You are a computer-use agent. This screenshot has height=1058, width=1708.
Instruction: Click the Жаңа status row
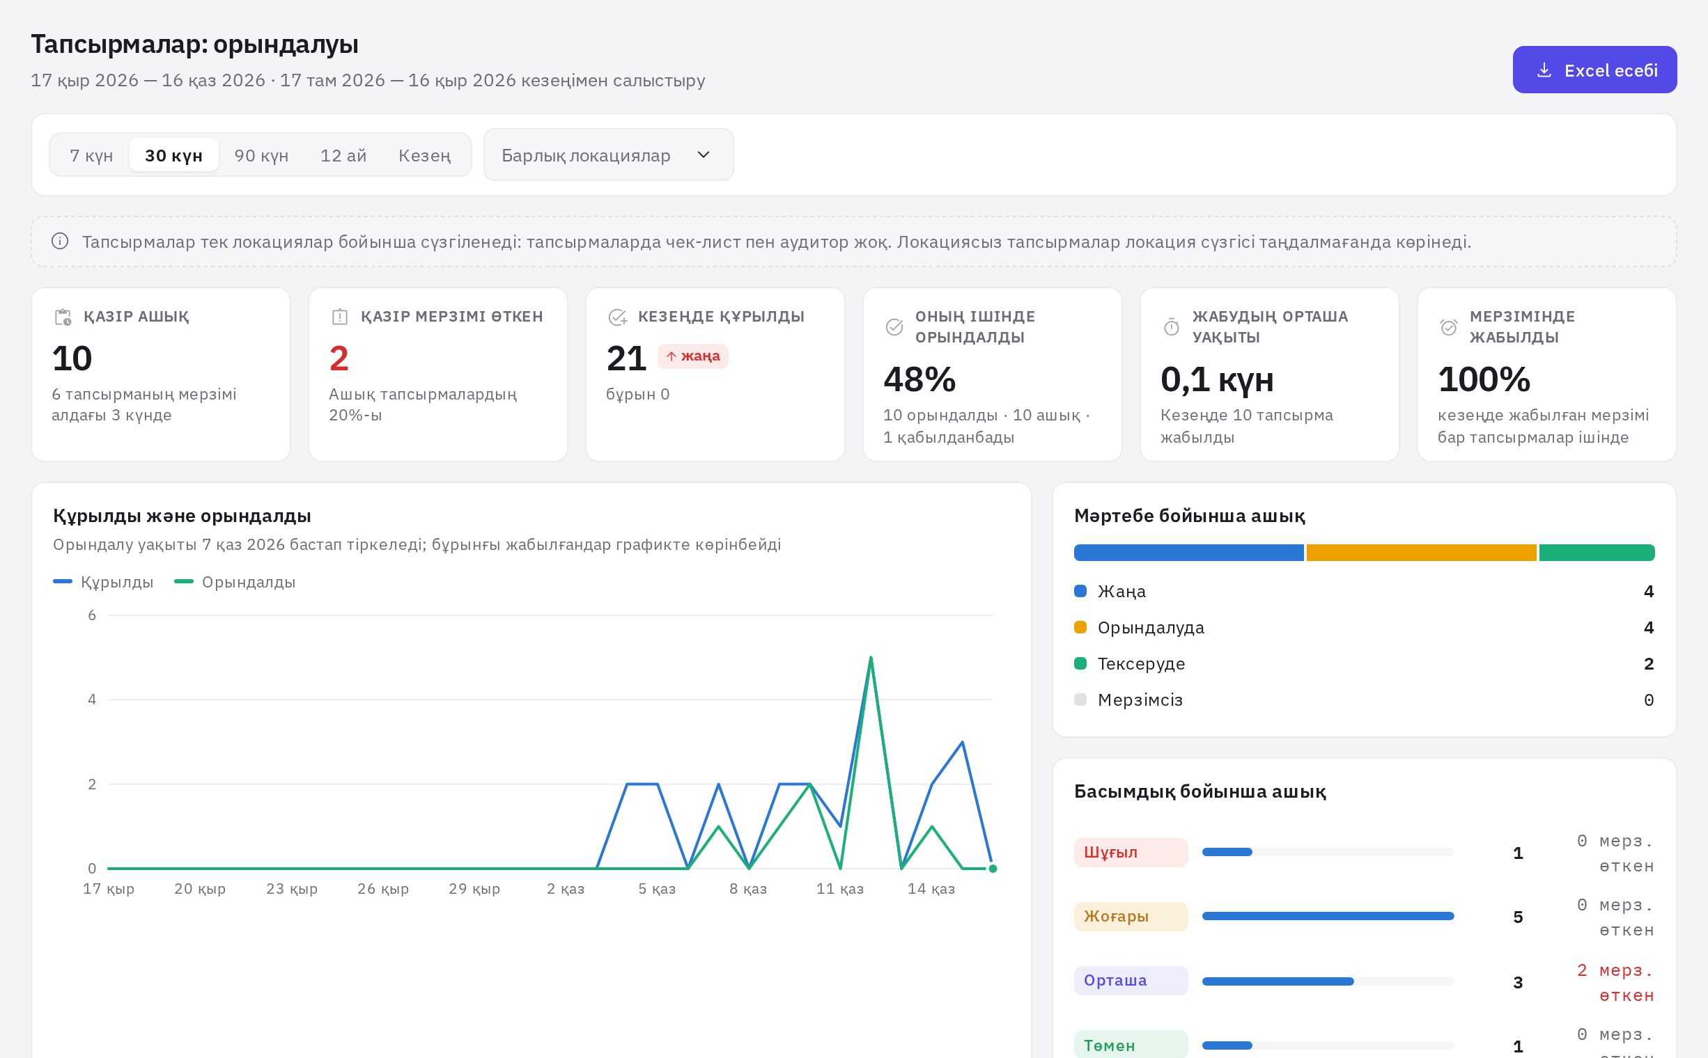[1364, 591]
